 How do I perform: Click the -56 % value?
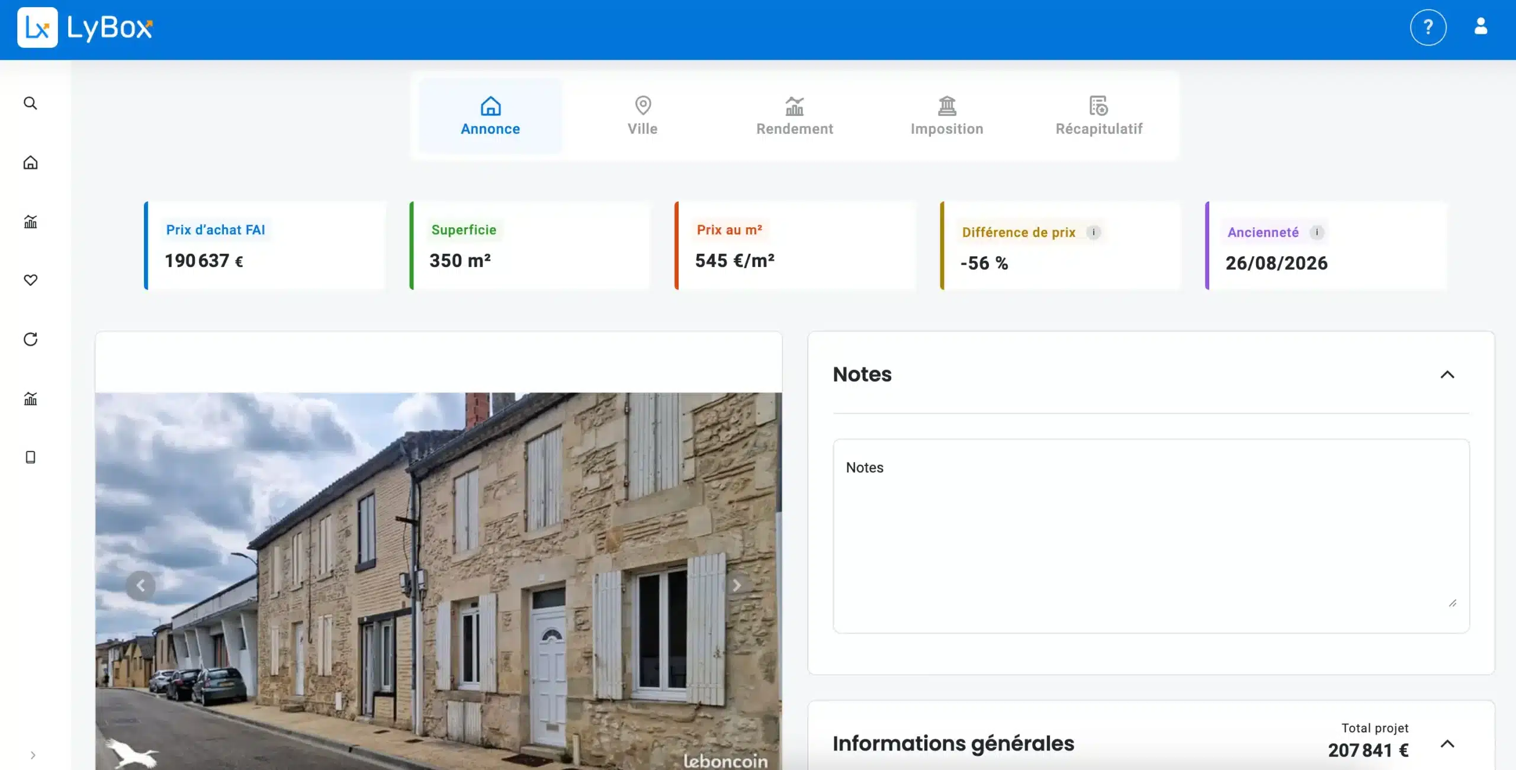[x=984, y=263]
